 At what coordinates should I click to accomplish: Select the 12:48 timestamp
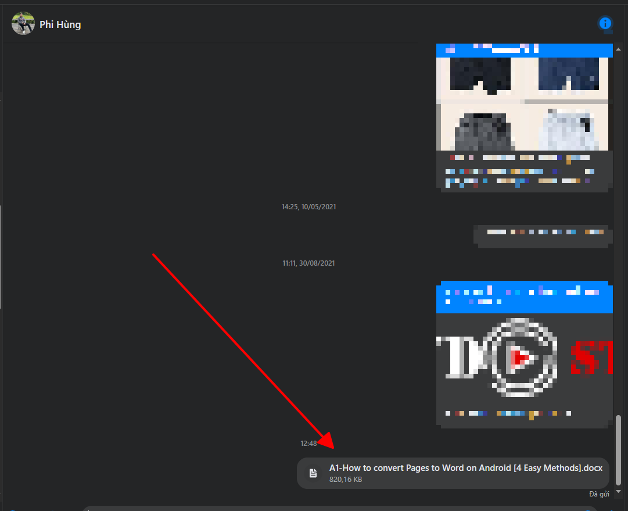coord(308,444)
